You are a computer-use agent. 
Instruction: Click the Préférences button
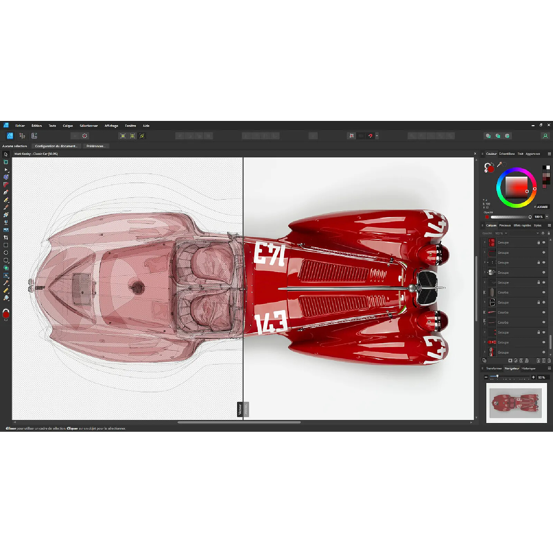pos(96,146)
